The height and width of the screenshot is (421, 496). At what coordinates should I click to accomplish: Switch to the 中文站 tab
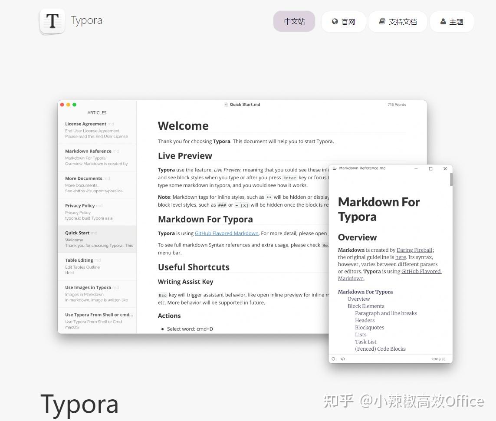point(294,21)
